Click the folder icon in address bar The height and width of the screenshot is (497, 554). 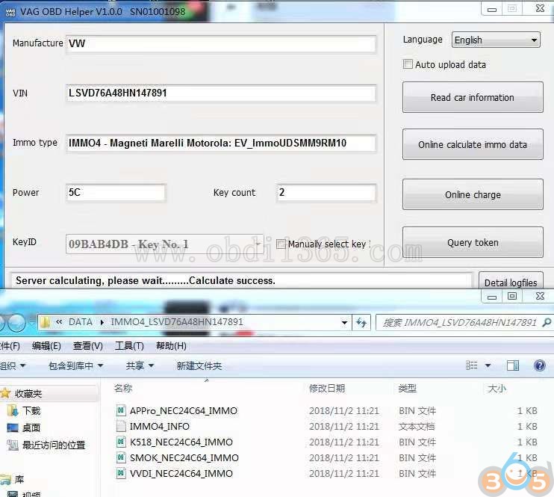tap(46, 322)
